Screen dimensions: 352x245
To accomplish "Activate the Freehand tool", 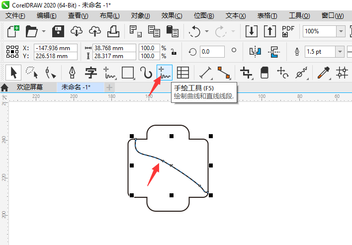I will tap(164, 73).
